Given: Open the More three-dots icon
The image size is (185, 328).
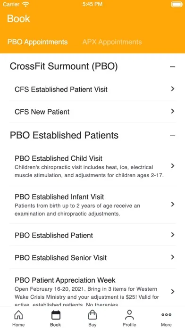Looking at the screenshot, I should (166, 315).
